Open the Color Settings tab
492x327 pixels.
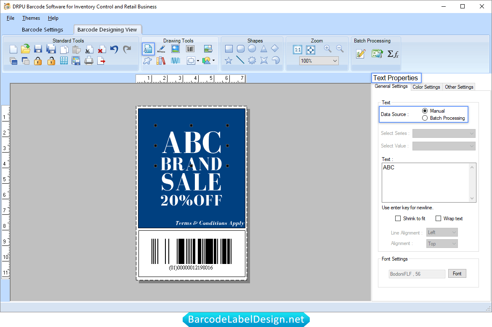426,87
